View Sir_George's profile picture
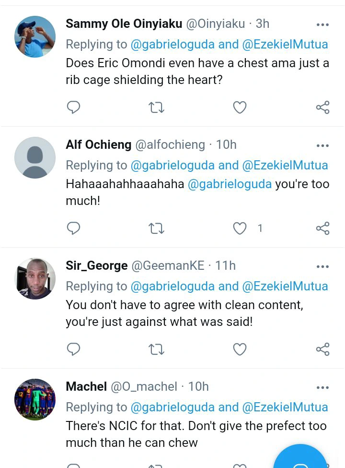345x468 pixels. pos(35,278)
